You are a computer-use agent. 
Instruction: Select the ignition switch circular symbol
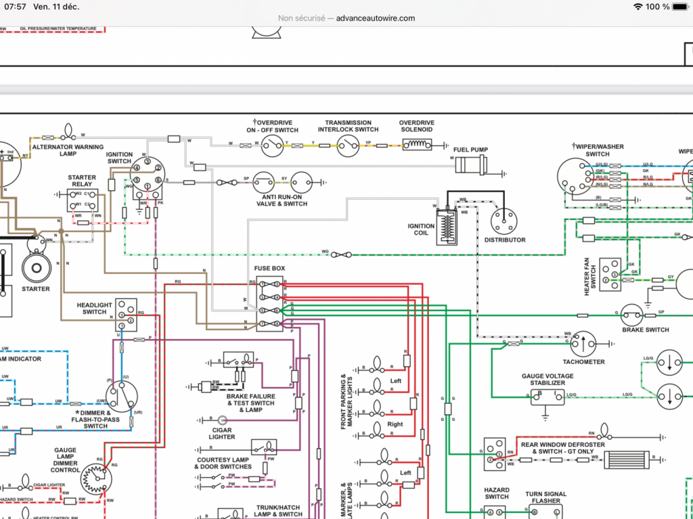(148, 174)
